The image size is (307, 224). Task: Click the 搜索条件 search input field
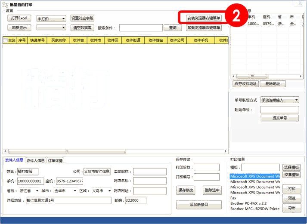pyautogui.click(x=141, y=28)
